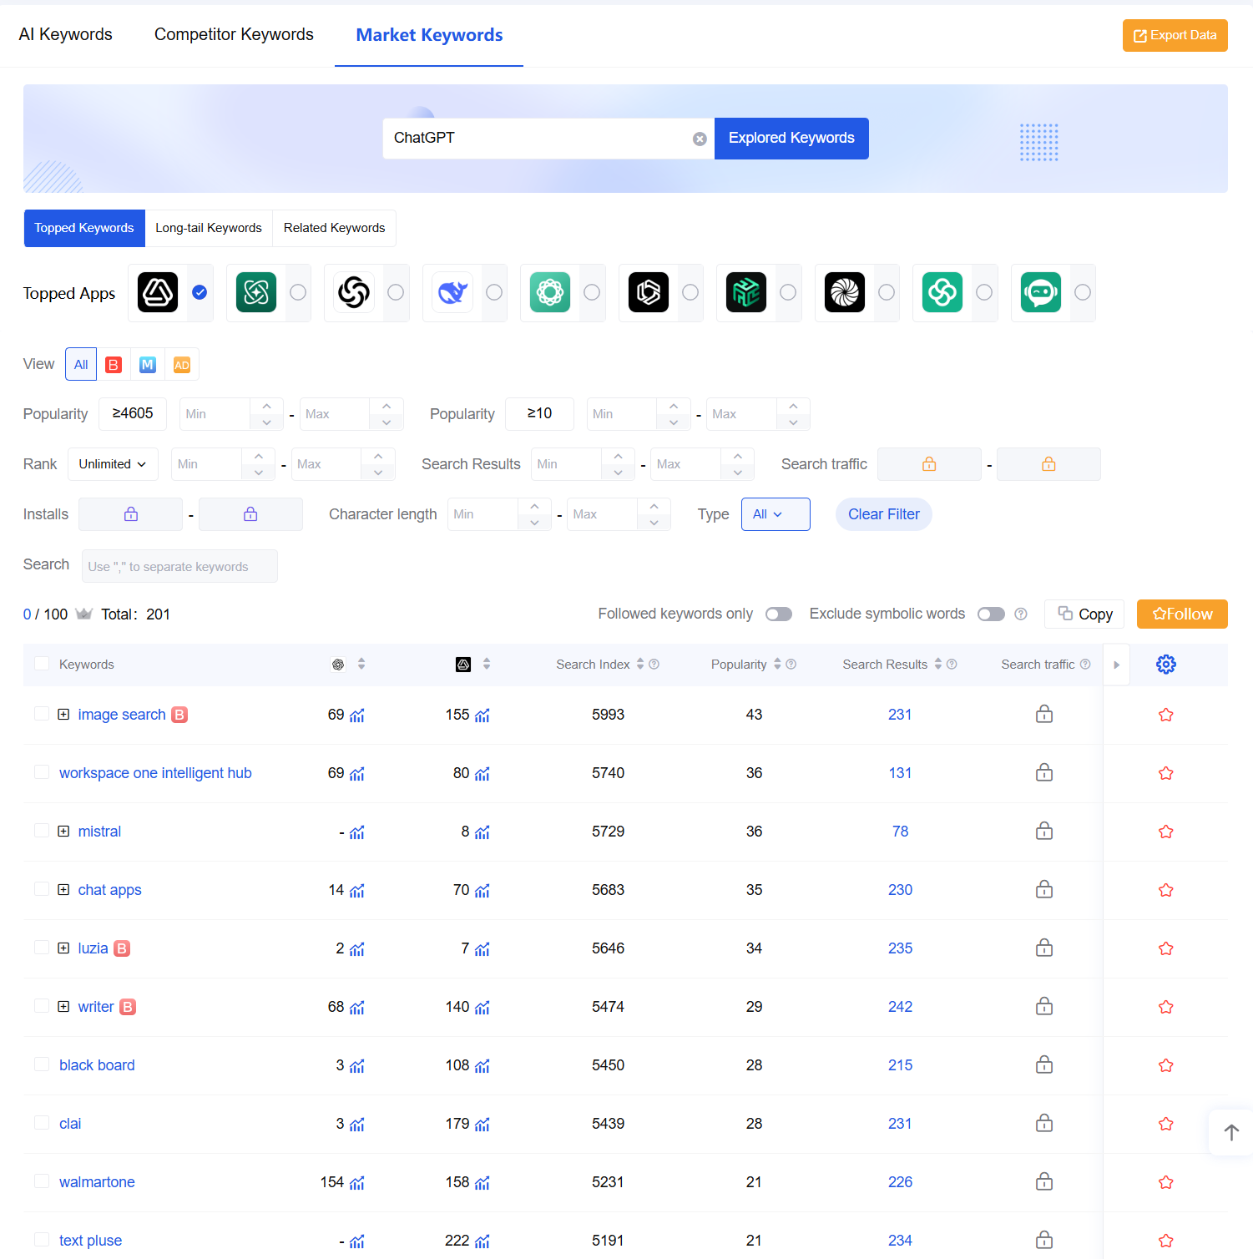The image size is (1253, 1259).
Task: Click the orange Follow button
Action: (1182, 614)
